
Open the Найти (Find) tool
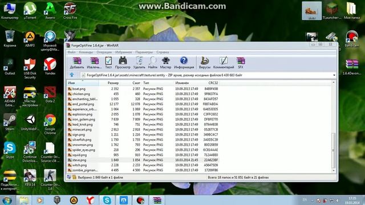coord(152,63)
